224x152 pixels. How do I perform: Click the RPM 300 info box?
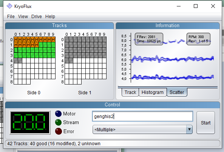click(x=198, y=39)
